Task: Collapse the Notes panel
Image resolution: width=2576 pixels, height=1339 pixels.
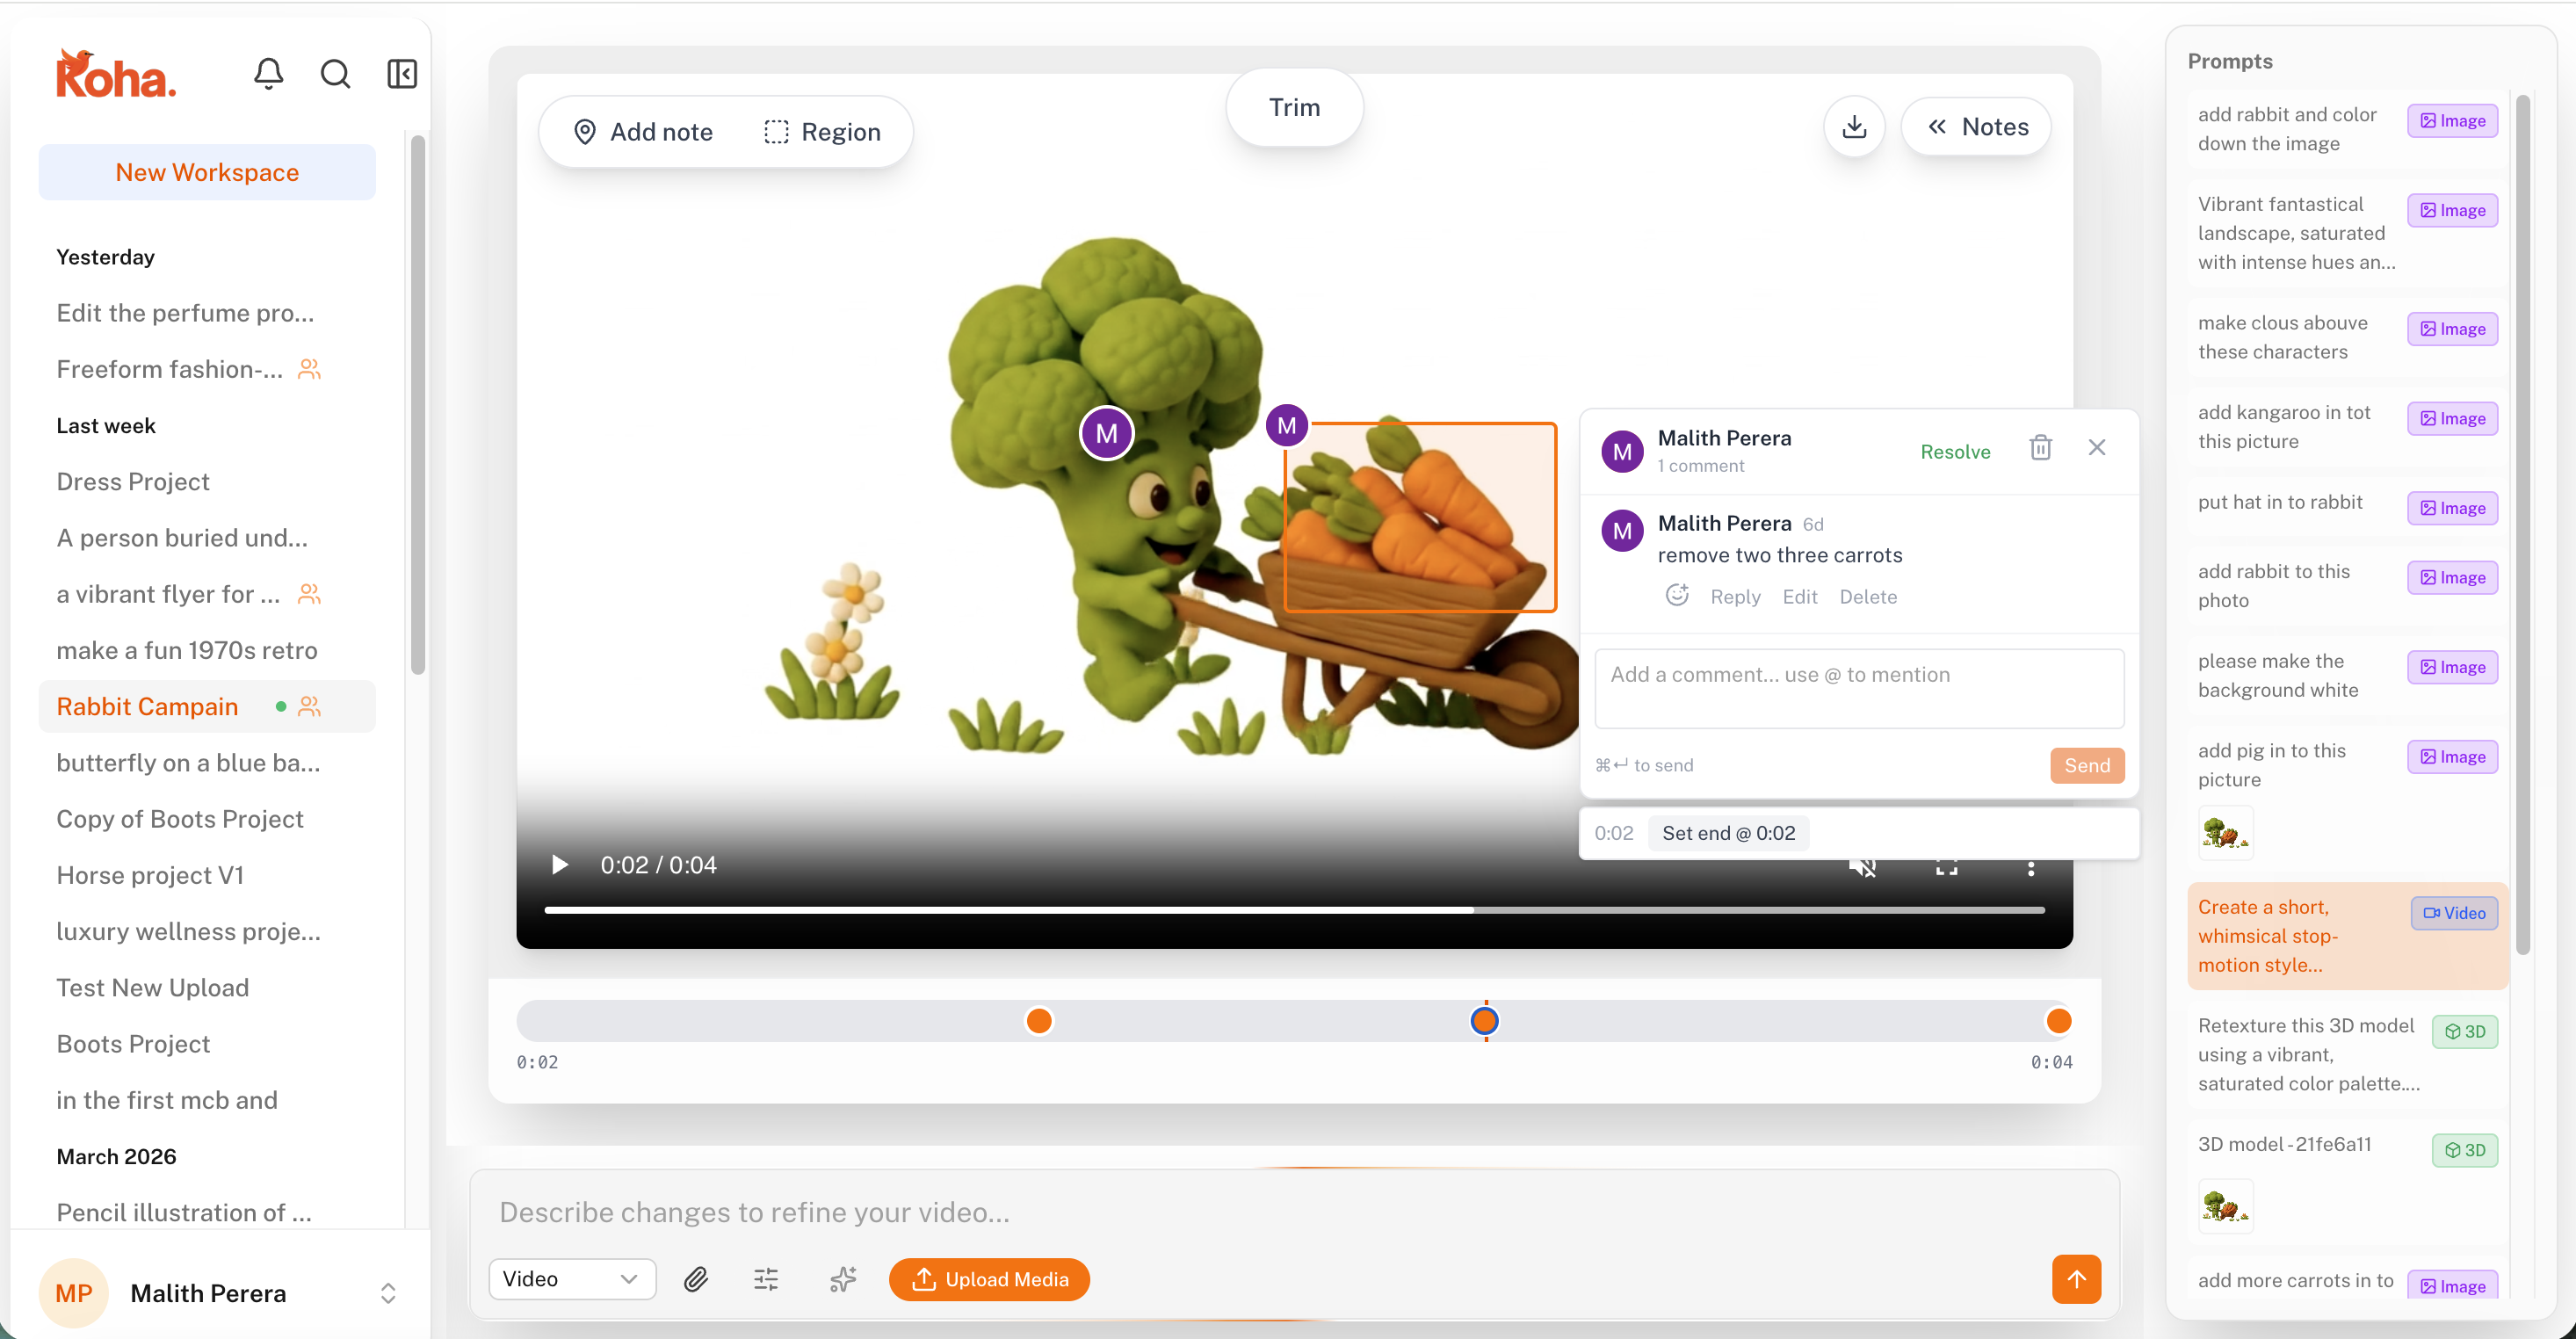Action: click(1976, 127)
